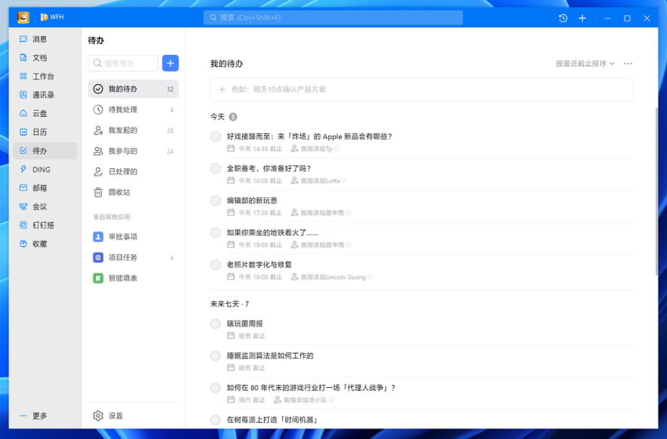
Task: Open the WFH organization label
Action: click(x=52, y=17)
